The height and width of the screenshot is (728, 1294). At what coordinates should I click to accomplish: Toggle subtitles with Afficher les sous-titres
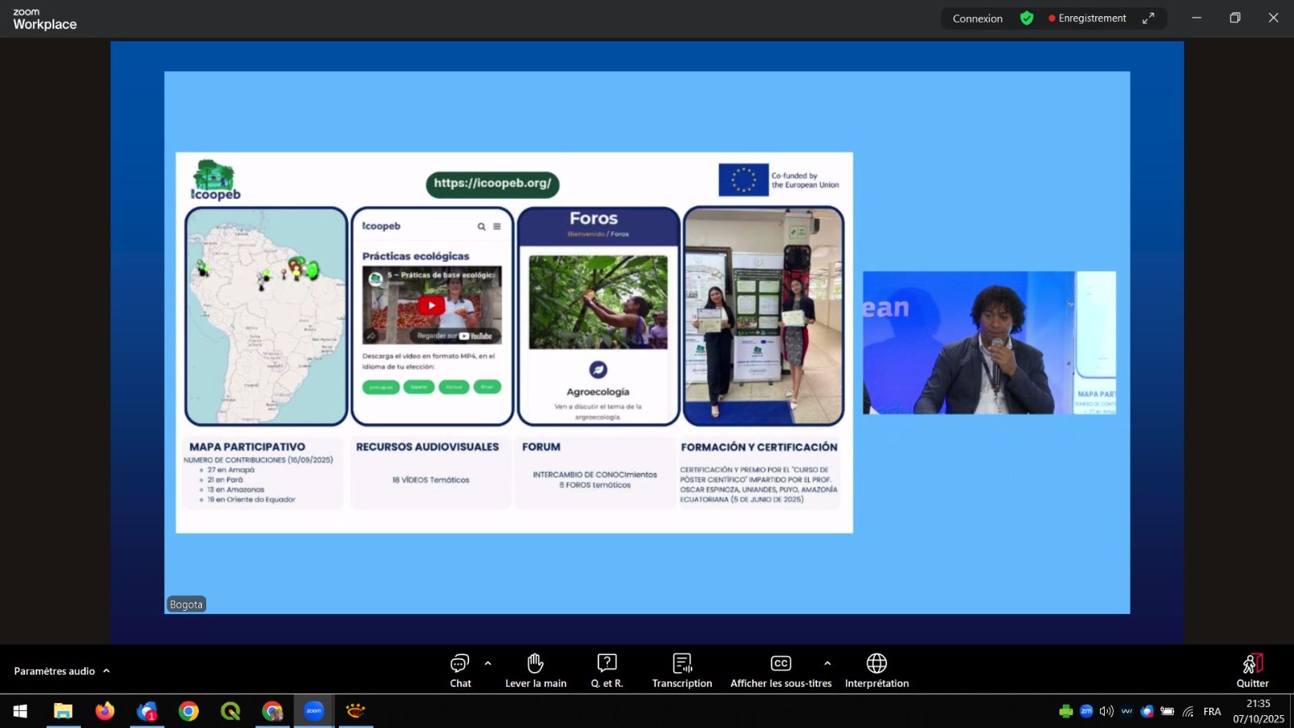pyautogui.click(x=780, y=670)
